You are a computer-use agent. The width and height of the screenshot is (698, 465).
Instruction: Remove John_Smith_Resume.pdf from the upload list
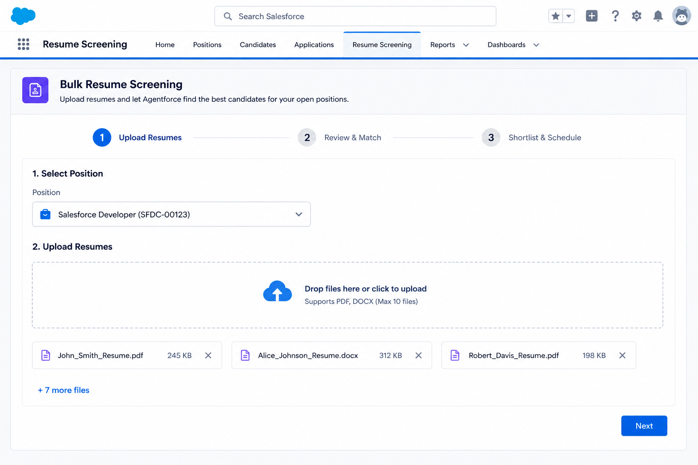click(x=208, y=356)
